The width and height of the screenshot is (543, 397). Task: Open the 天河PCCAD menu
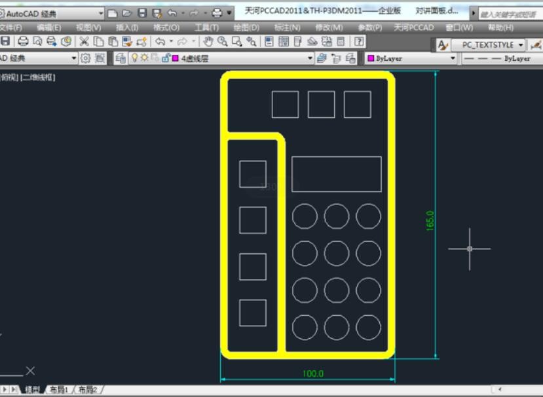pos(413,27)
